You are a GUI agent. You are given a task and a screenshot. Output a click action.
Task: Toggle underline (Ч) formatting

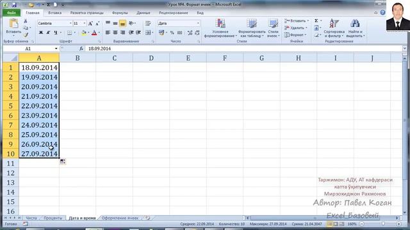(x=56, y=33)
